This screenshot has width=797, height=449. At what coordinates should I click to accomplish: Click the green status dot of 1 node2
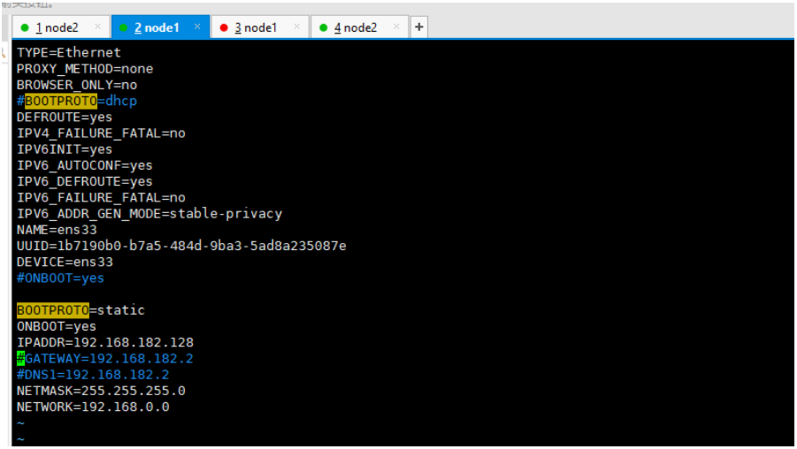(25, 28)
